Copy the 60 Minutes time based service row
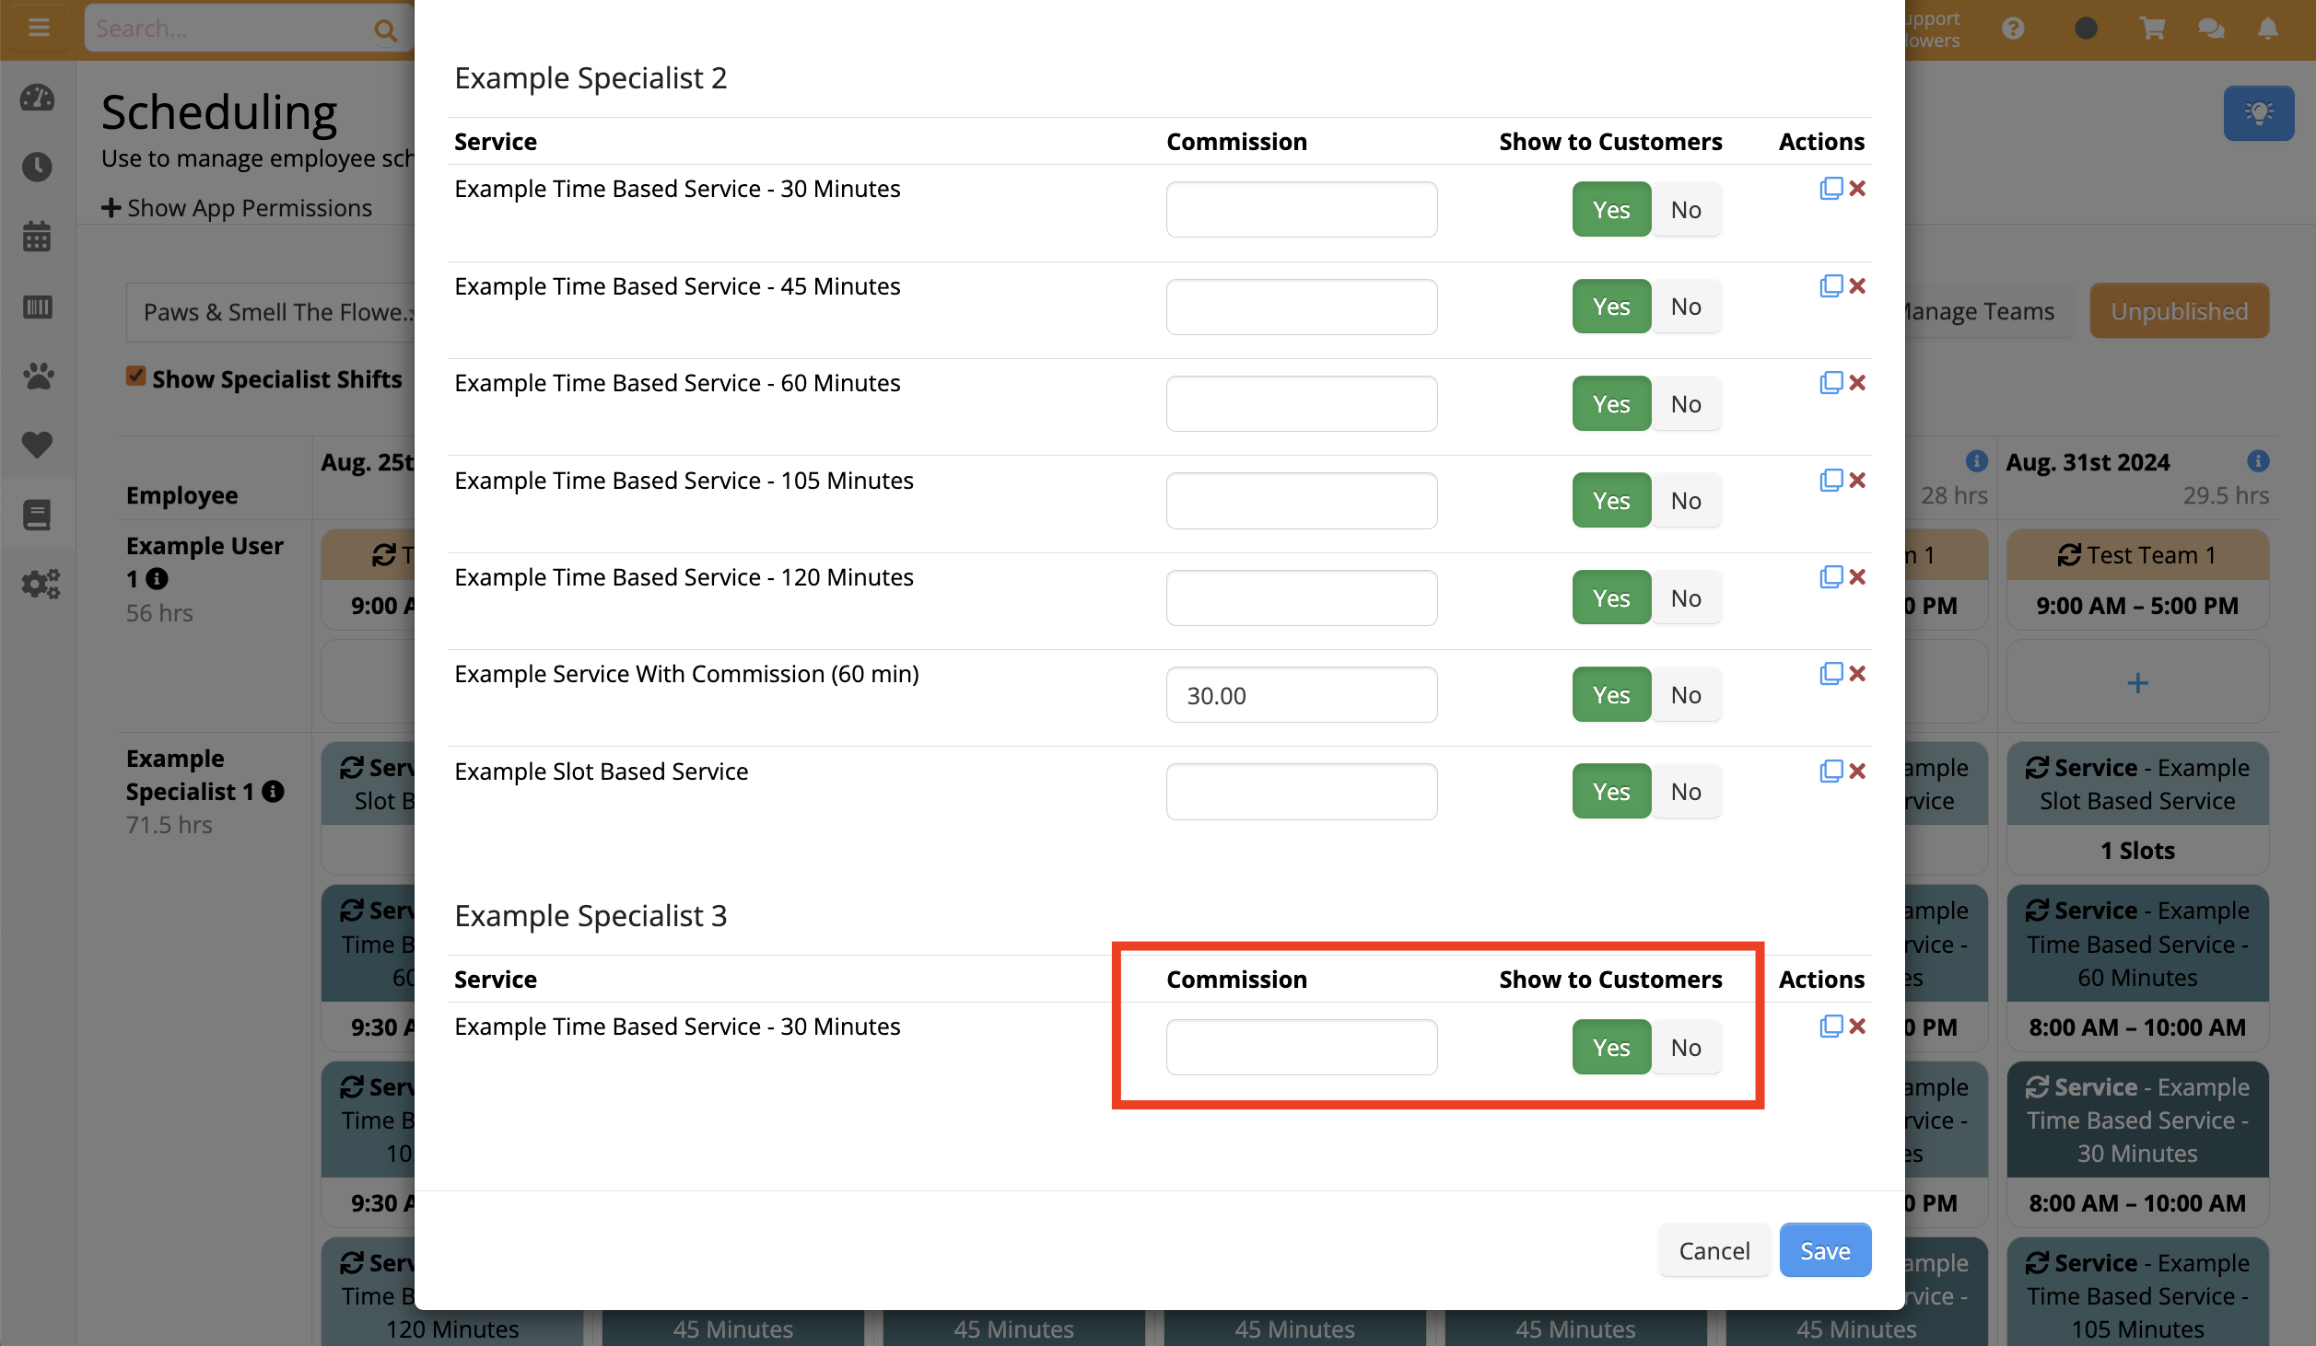The width and height of the screenshot is (2316, 1346). (x=1831, y=382)
